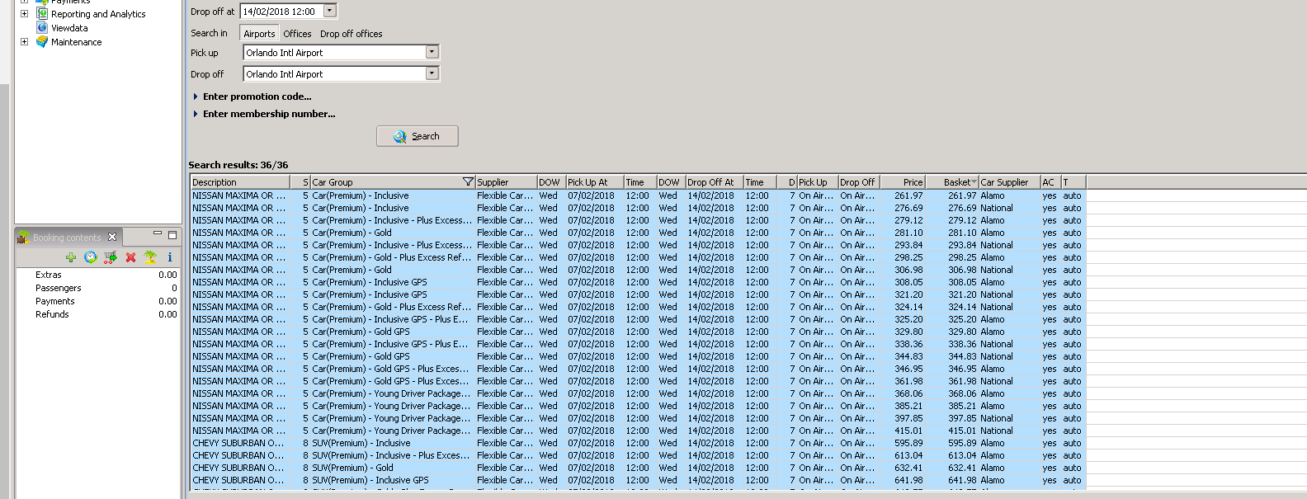Select the Young Driver Package row priced 415.01

[x=638, y=431]
